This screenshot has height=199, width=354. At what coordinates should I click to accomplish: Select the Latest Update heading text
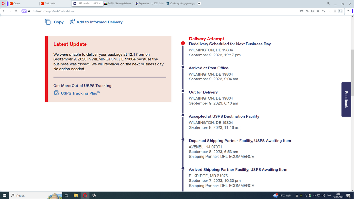[70, 44]
